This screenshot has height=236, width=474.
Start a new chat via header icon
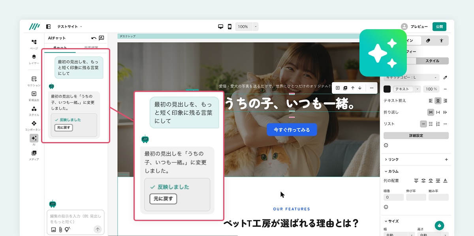[102, 38]
